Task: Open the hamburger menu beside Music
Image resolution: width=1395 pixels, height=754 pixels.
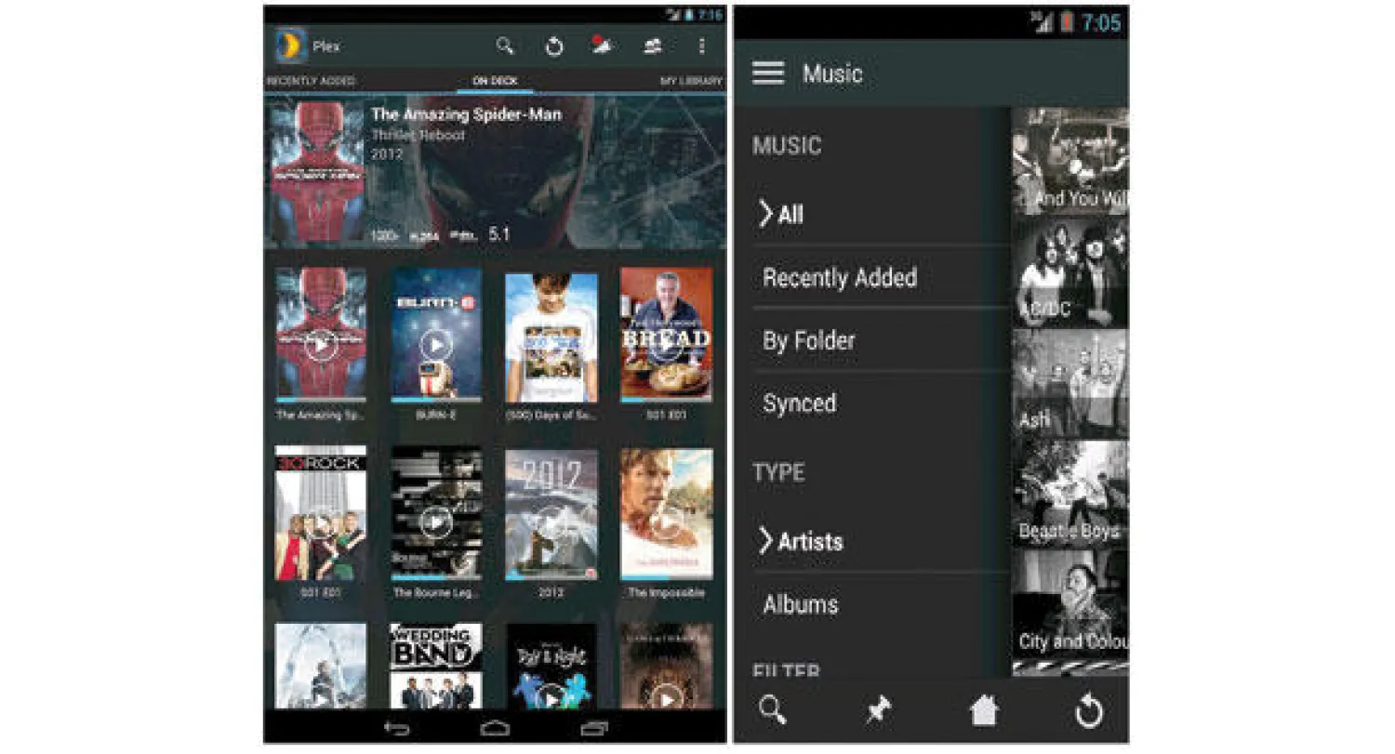Action: [x=768, y=73]
